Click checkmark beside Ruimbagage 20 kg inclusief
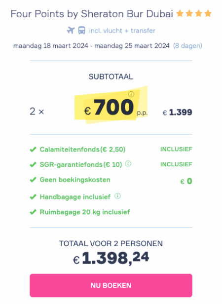The width and height of the screenshot is (222, 304). (33, 212)
